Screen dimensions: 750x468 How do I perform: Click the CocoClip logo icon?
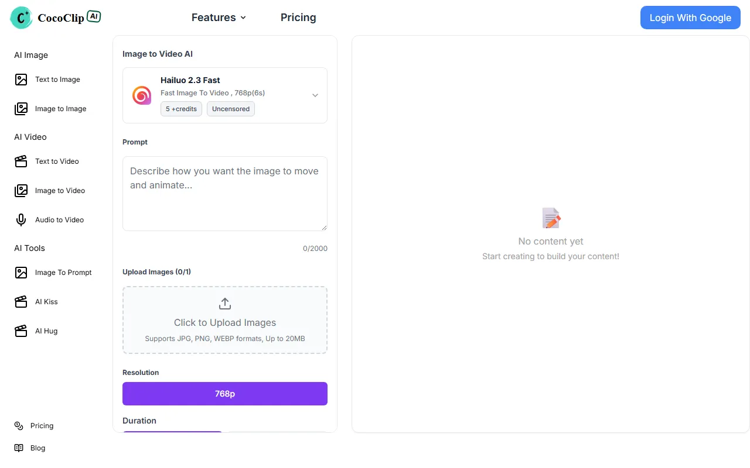22,18
